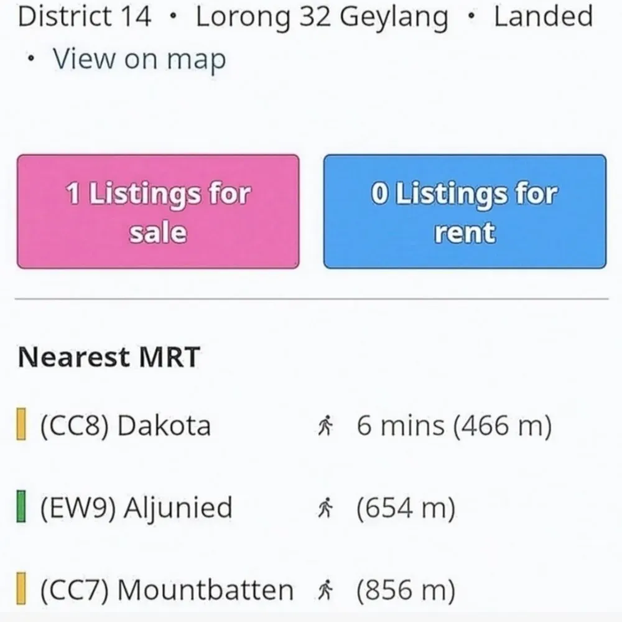
Task: Click the yellow Circle Line marker for Dakota
Action: (21, 424)
